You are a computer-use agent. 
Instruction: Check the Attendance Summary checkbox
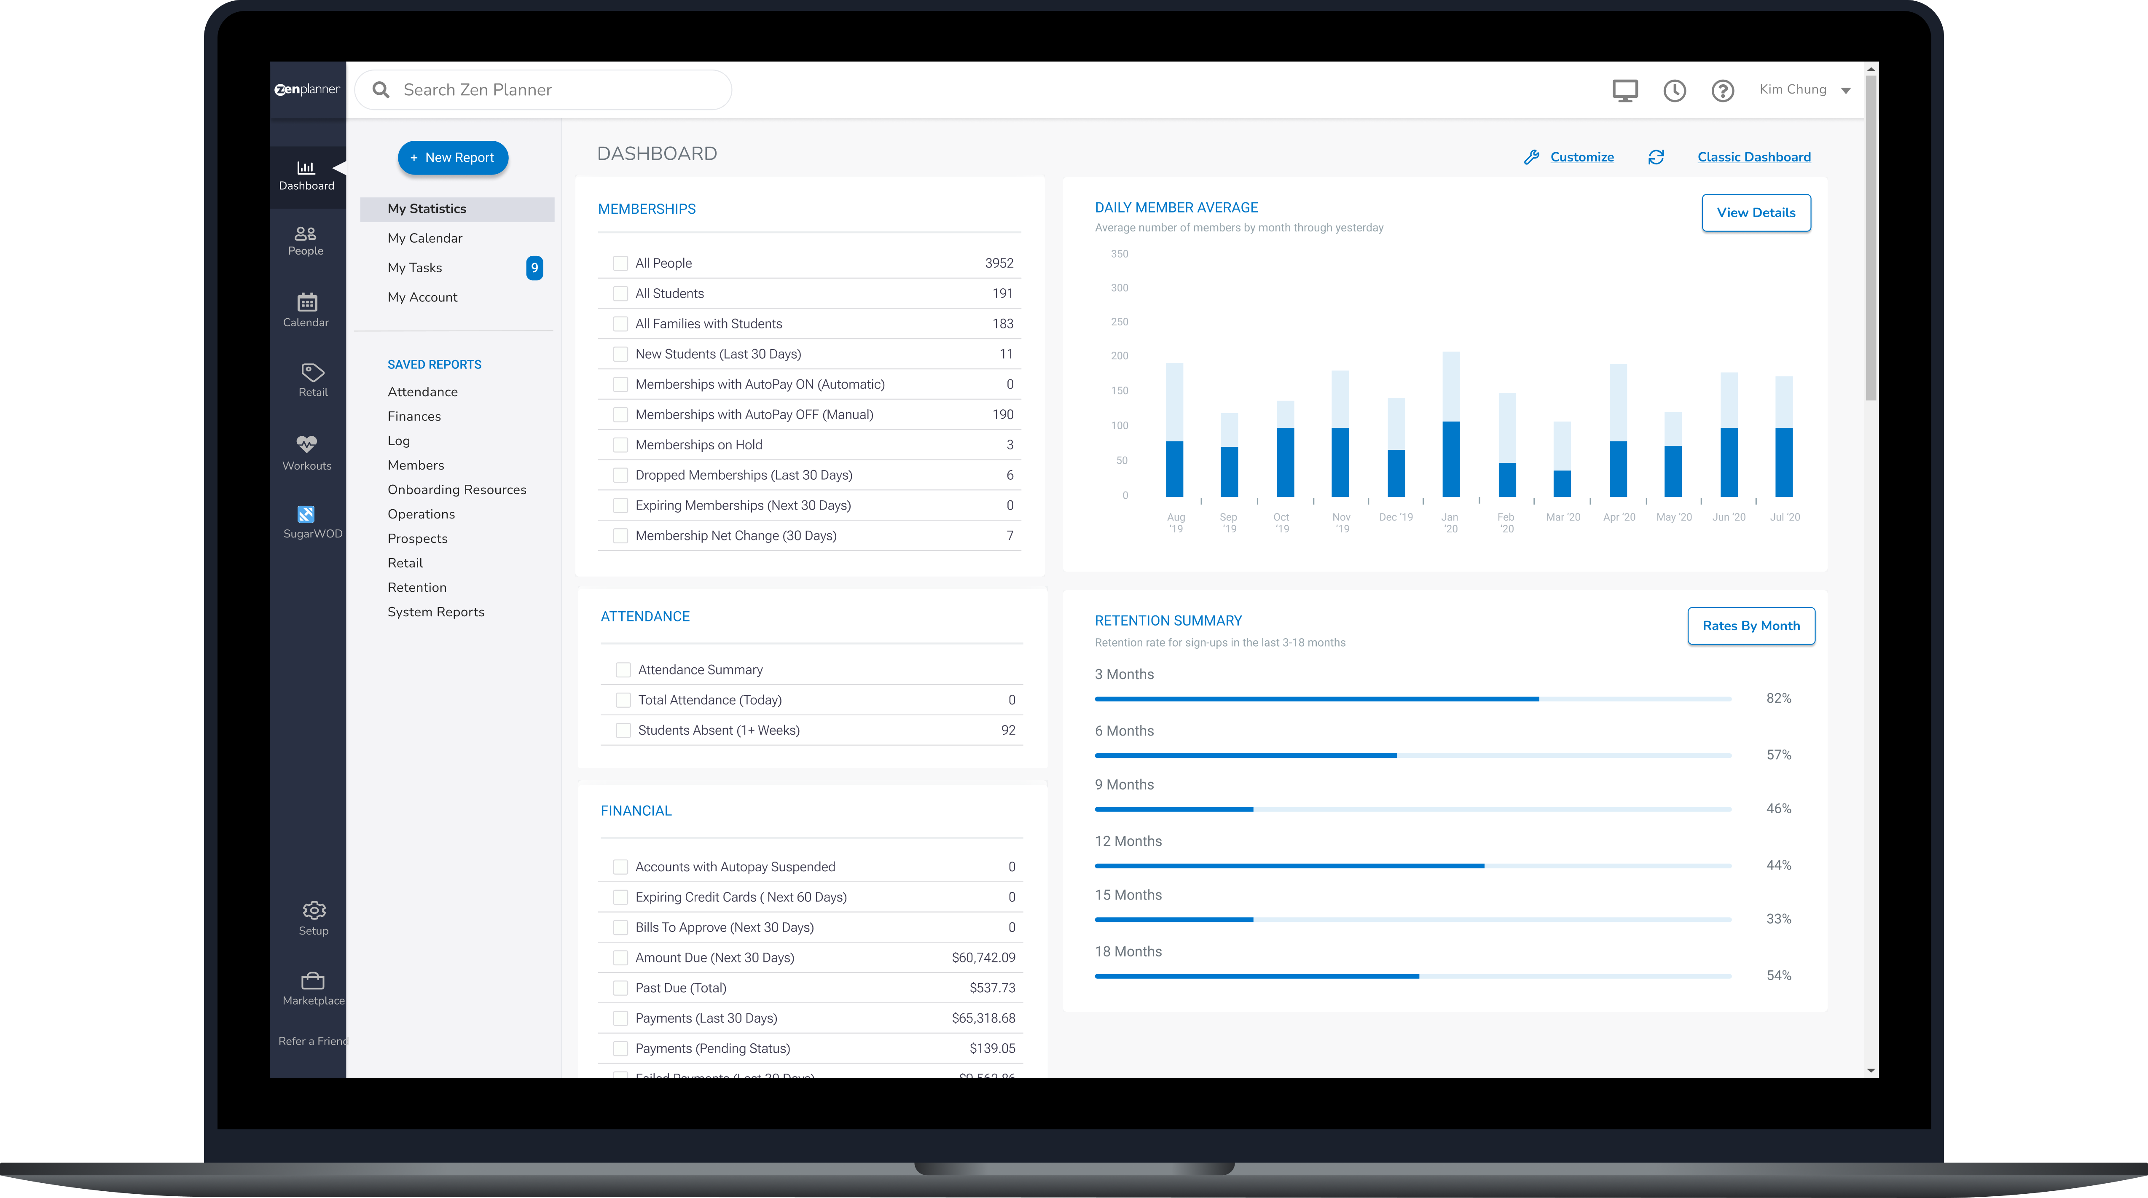coord(623,669)
